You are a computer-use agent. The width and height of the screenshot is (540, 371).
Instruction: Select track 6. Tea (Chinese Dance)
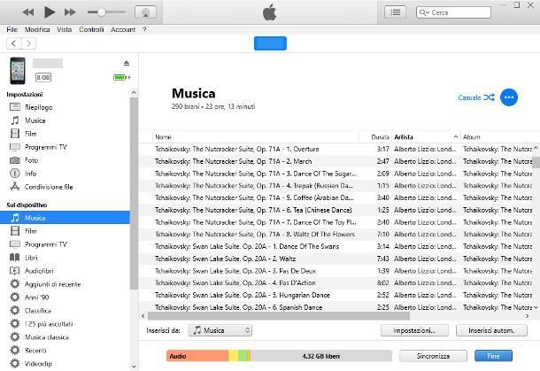336,210
